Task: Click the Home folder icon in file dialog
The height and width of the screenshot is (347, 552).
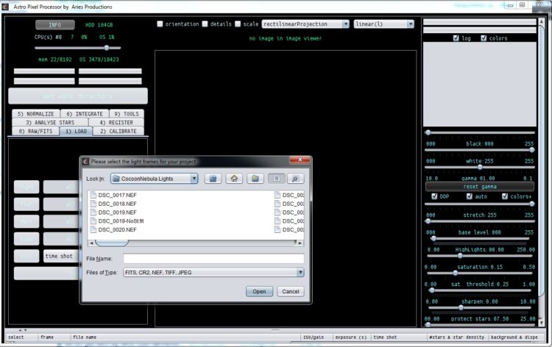Action: pyautogui.click(x=234, y=179)
